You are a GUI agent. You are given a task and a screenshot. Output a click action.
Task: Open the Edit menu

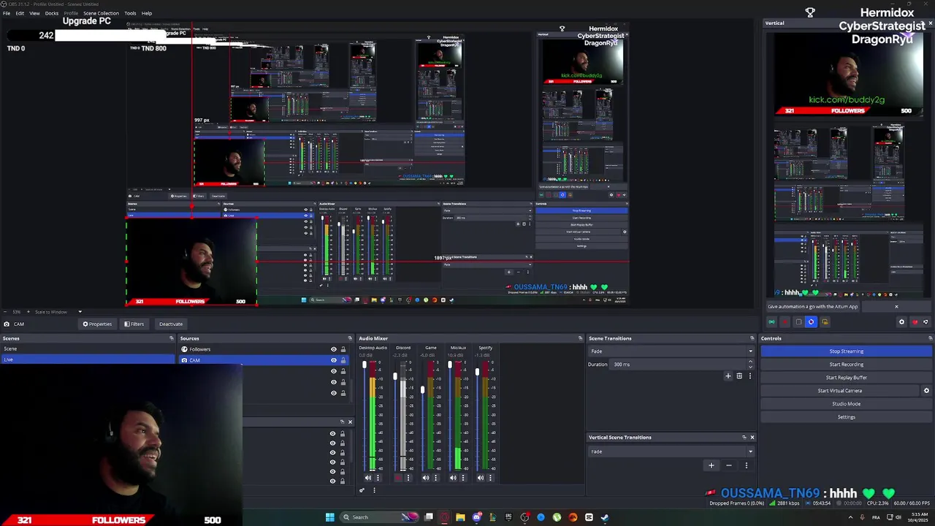20,13
